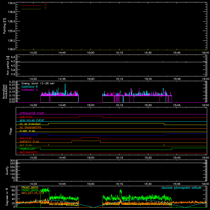Click the "Absolute geomagnetic latitude" legend label

point(181,188)
